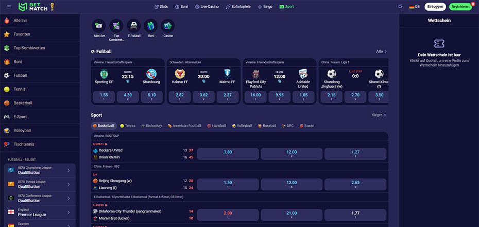Screen dimensions: 479x227
Task: Select the Handball sport tab
Action: [217, 126]
